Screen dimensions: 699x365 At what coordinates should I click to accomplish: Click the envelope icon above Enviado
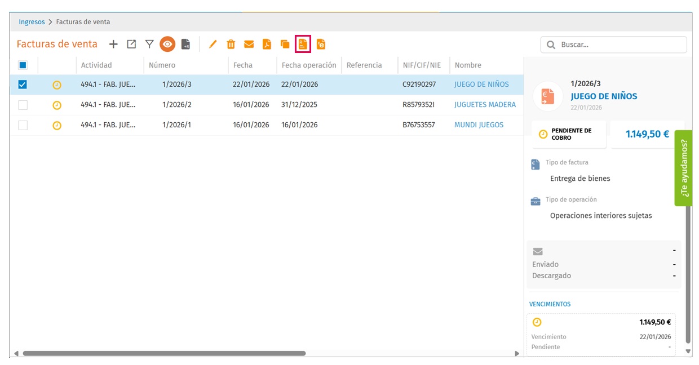pyautogui.click(x=537, y=252)
